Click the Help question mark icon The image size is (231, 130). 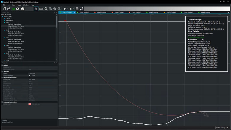point(23,9)
